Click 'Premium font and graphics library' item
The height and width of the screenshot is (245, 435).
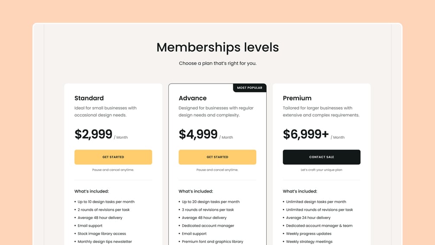click(213, 242)
